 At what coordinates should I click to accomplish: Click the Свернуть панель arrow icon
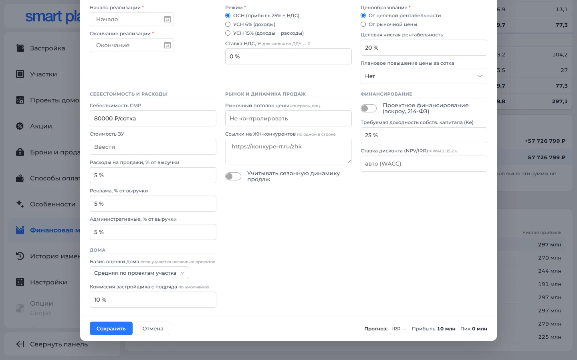pyautogui.click(x=20, y=344)
